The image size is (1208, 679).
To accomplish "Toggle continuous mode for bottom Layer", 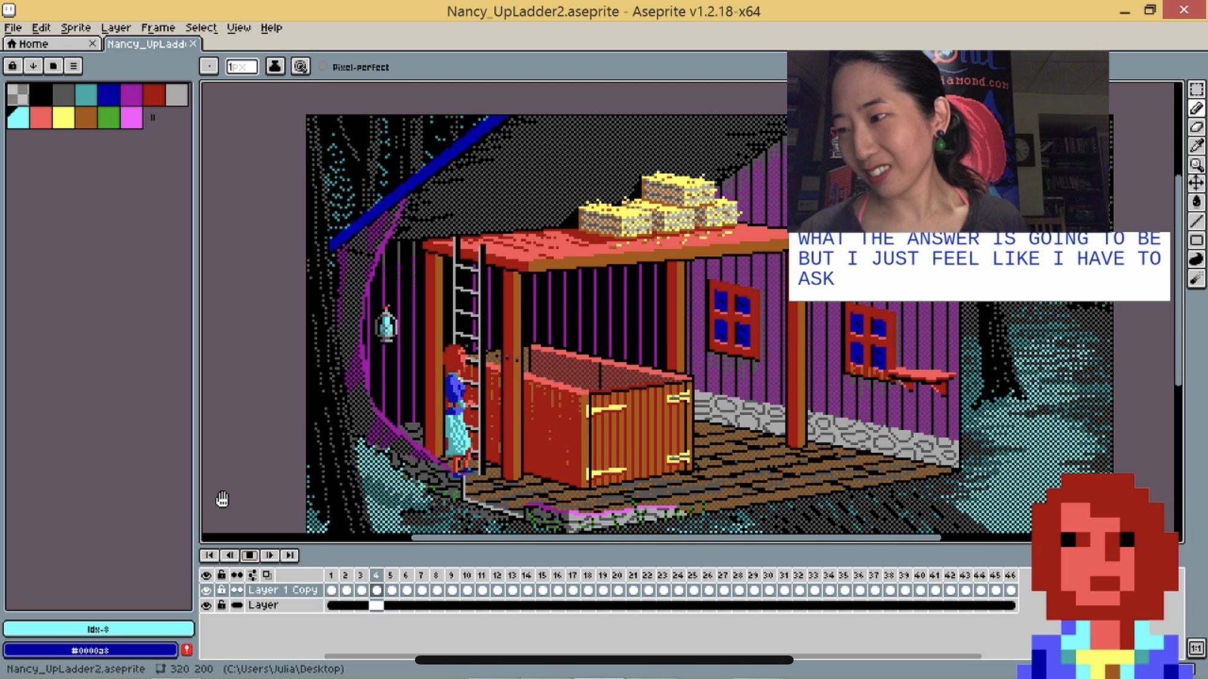I will click(x=237, y=605).
